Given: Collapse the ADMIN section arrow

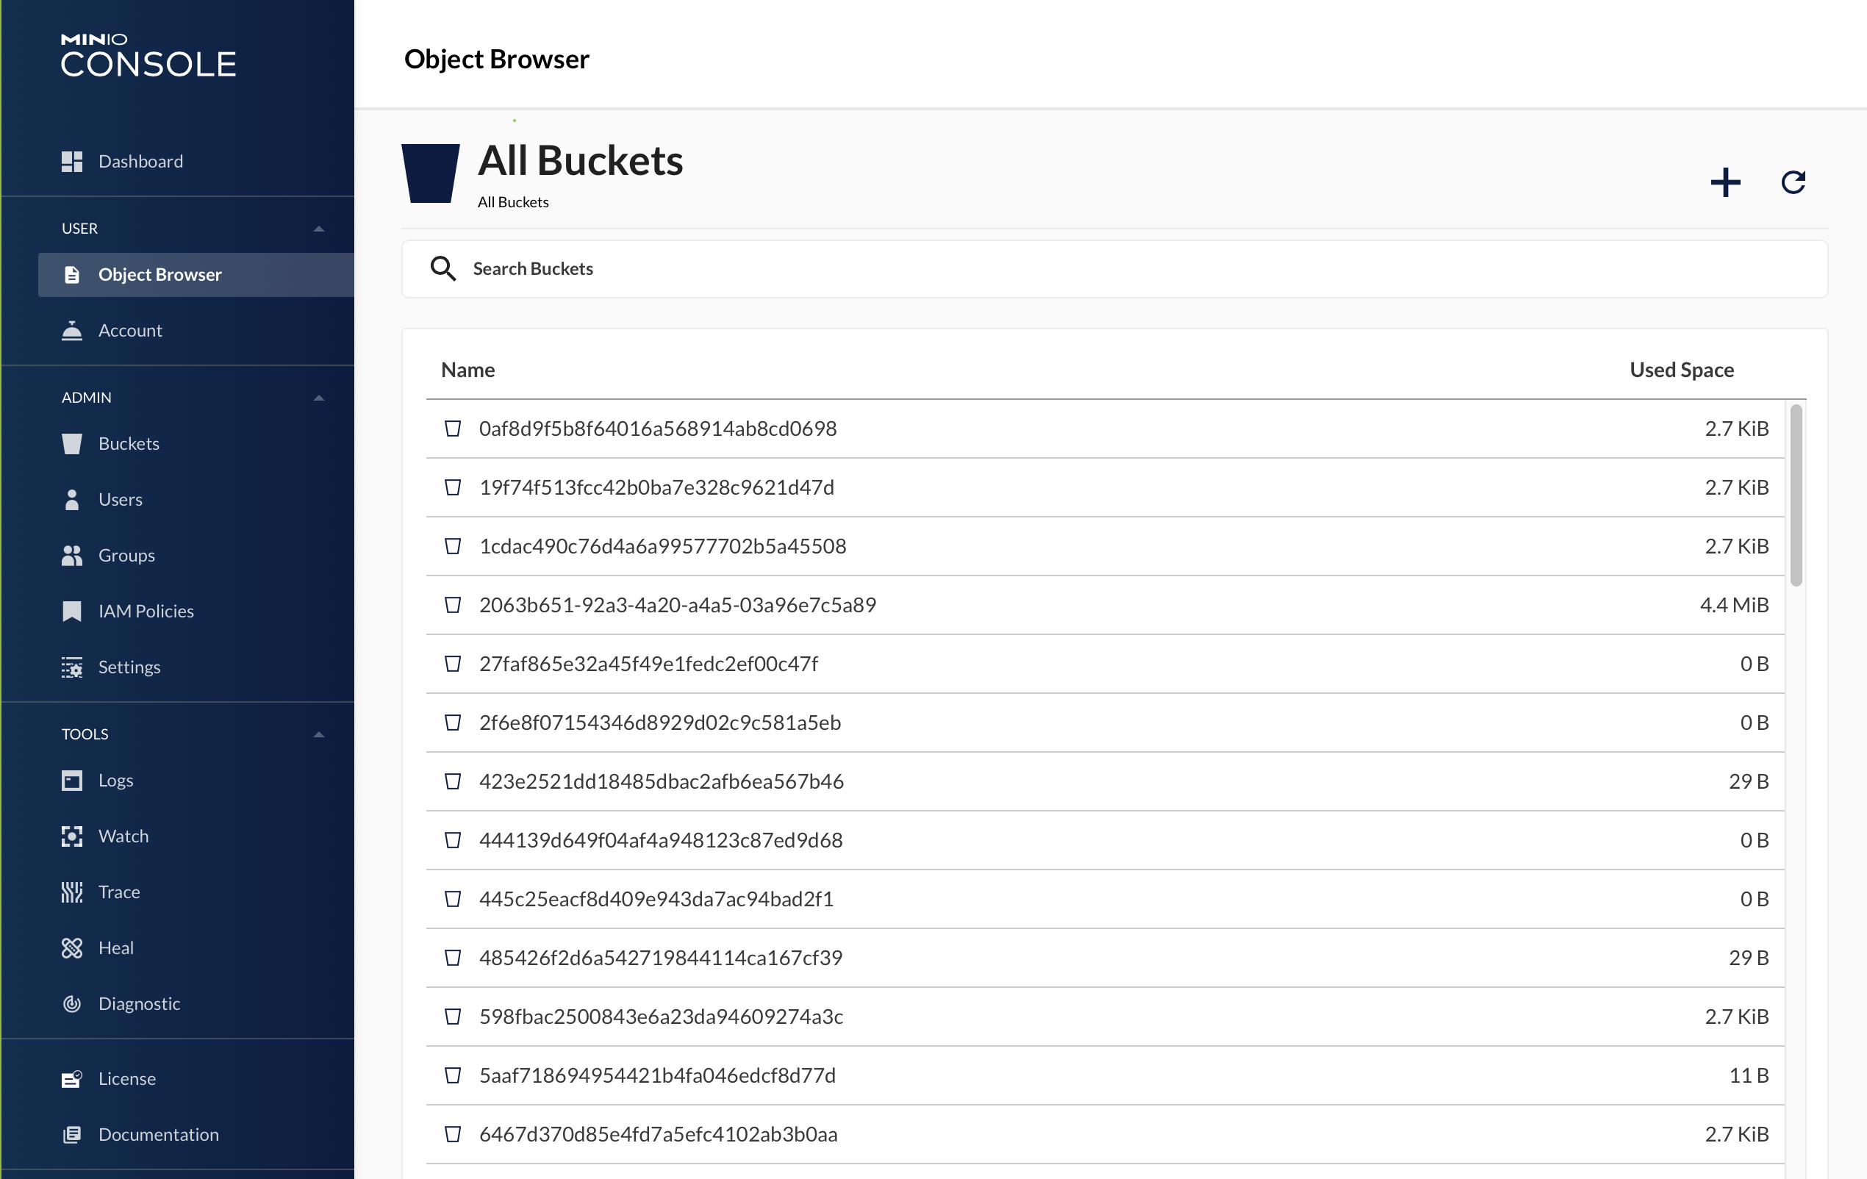Looking at the screenshot, I should coord(319,398).
